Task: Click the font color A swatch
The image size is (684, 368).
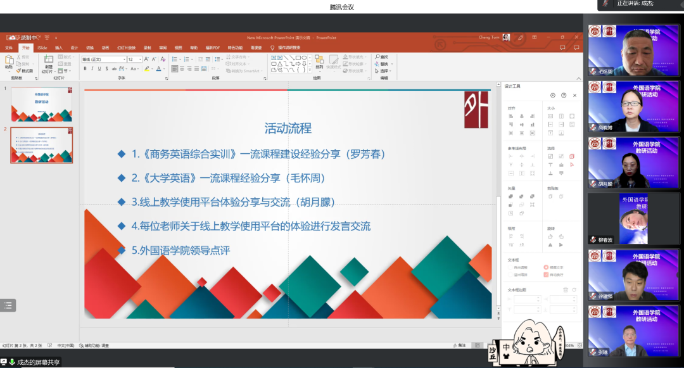Action: pos(159,69)
